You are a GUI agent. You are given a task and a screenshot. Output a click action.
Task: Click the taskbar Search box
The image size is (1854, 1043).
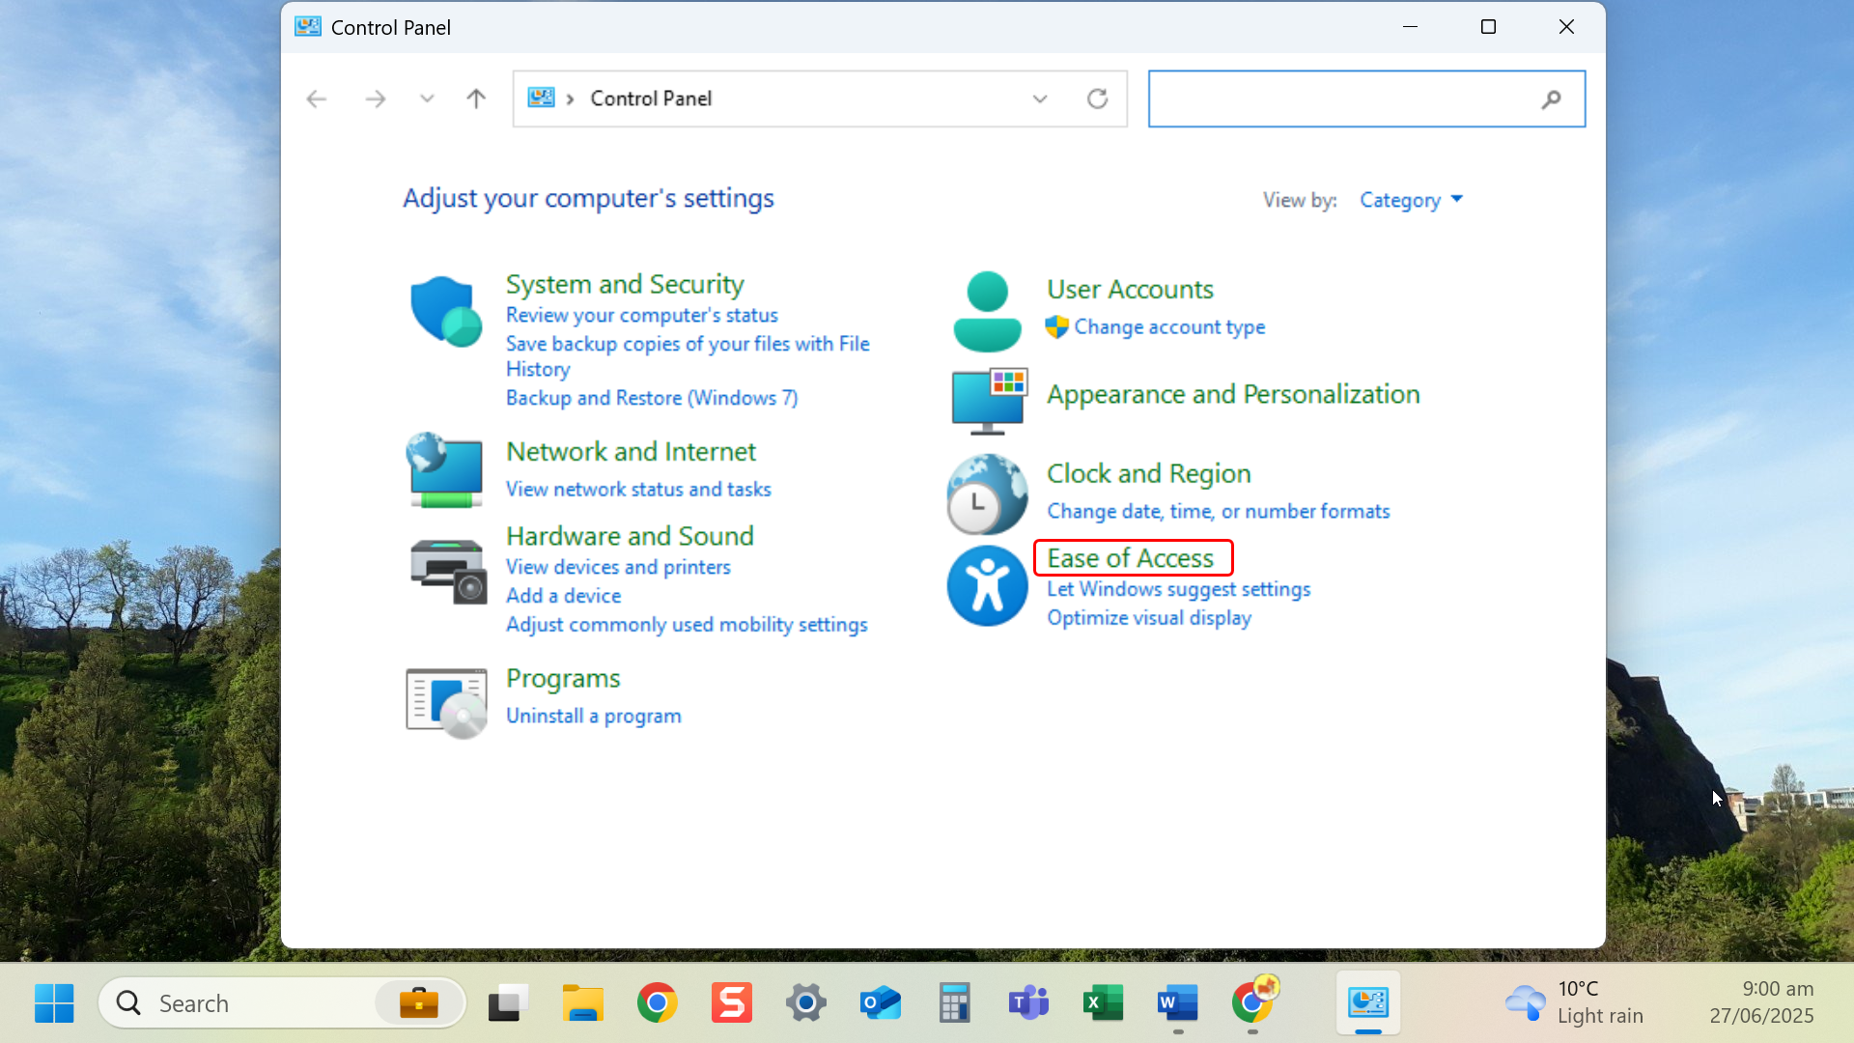pos(282,1003)
